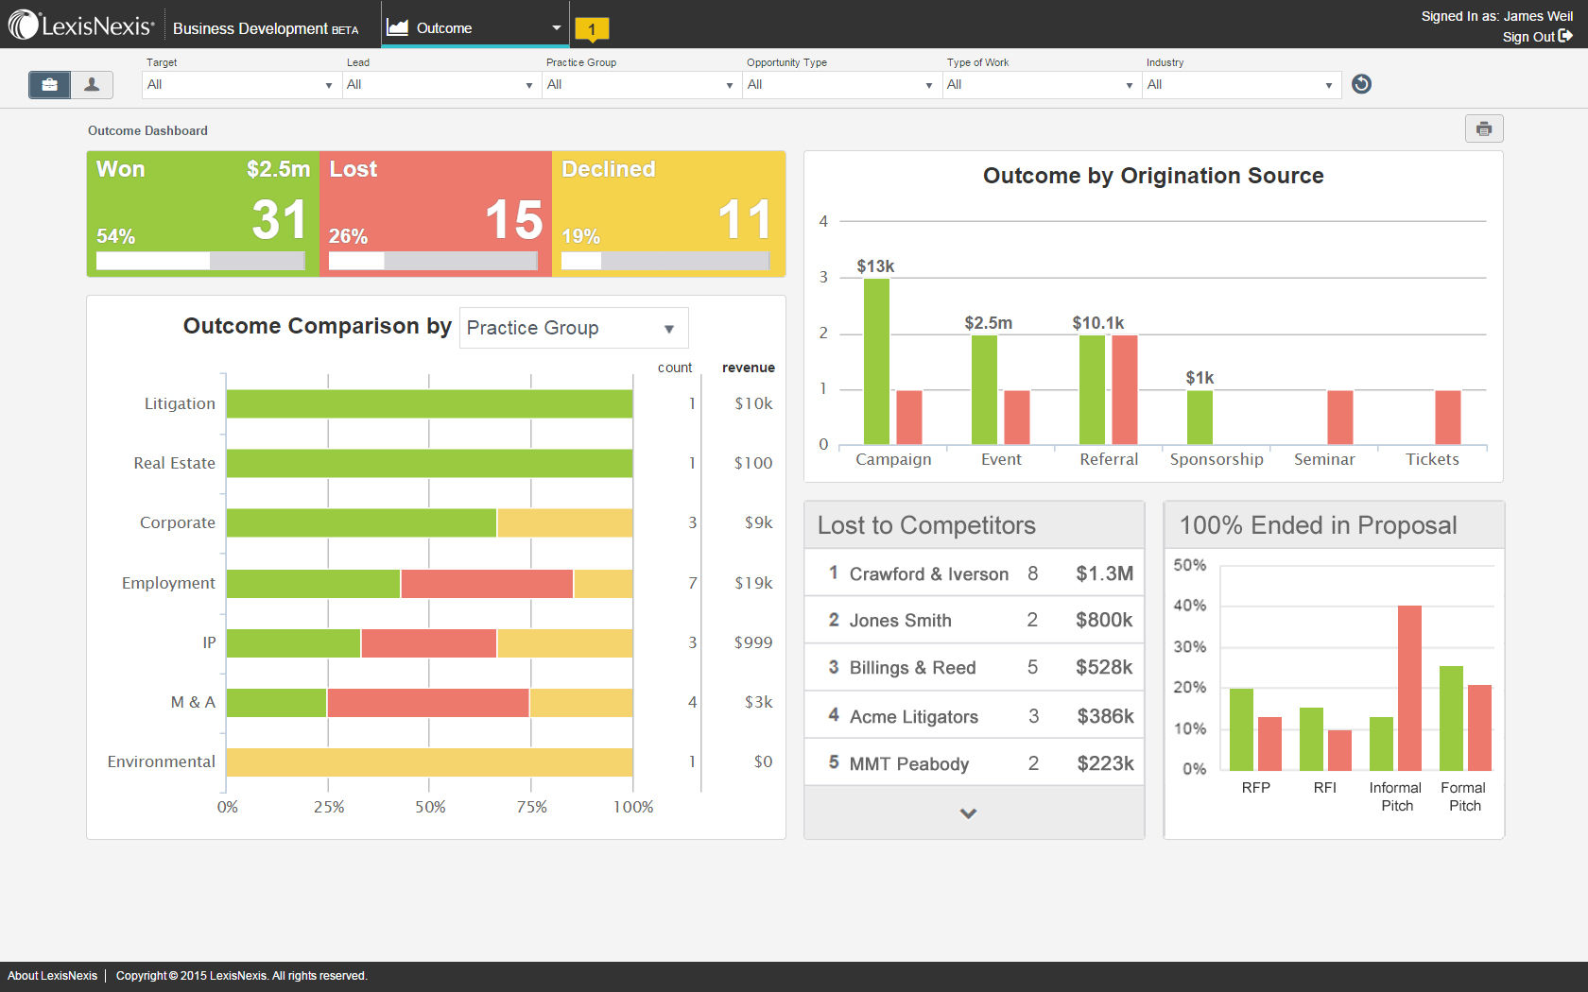Open the Industry filter dropdown

pos(1241,85)
